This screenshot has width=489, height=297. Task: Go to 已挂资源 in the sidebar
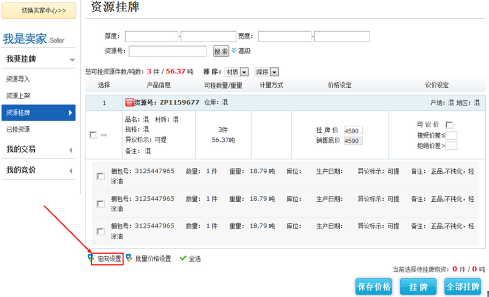click(18, 130)
